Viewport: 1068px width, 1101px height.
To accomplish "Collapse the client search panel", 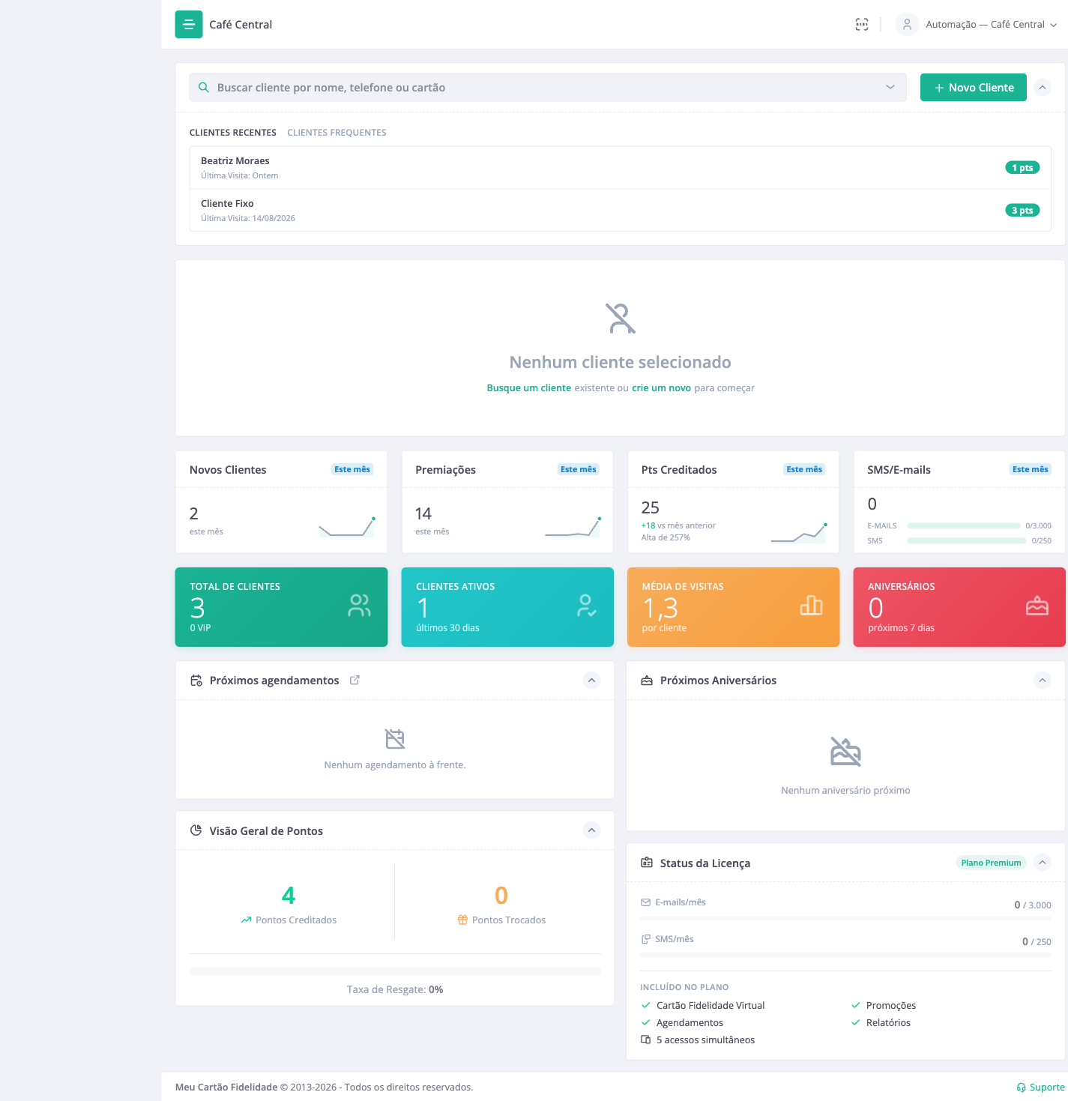I will tap(1043, 88).
